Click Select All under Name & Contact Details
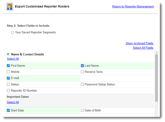This screenshot has height=122, width=165. point(13,59)
